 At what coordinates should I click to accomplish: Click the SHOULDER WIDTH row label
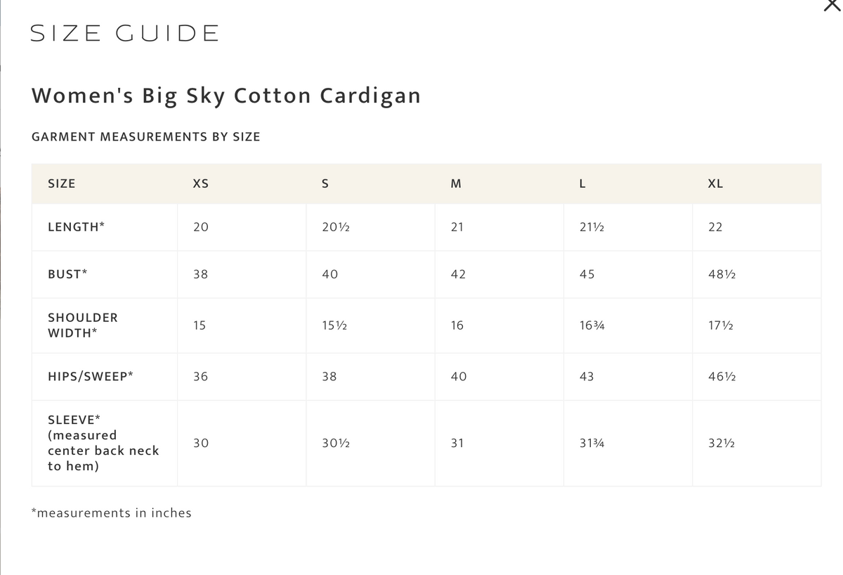click(82, 325)
